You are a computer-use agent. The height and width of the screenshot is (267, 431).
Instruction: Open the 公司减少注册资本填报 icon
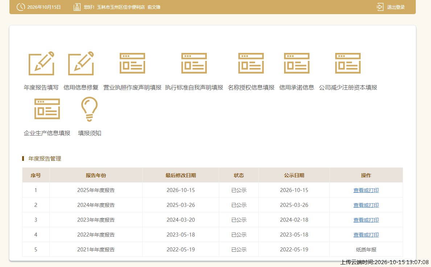(348, 63)
